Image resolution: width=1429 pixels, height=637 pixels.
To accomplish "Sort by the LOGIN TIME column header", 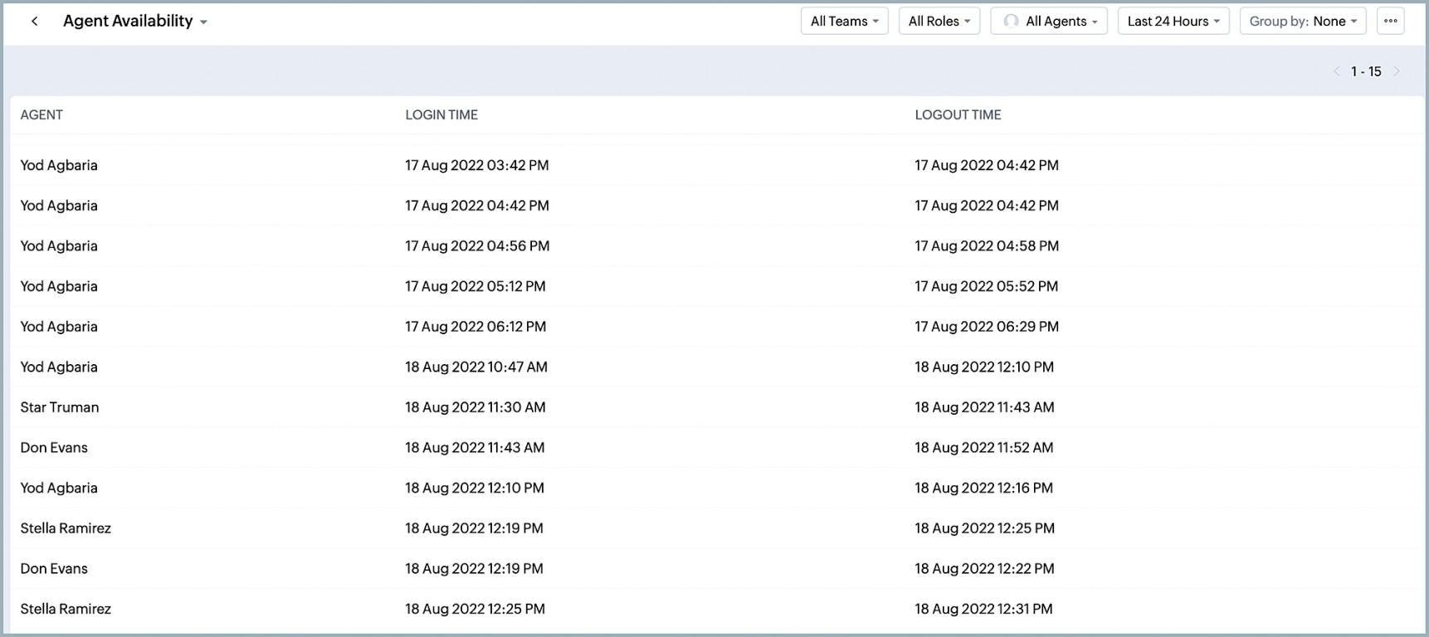I will tap(441, 115).
